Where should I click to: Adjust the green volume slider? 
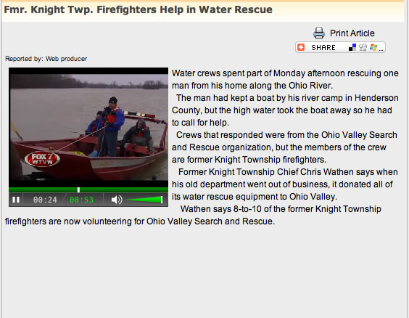click(x=144, y=200)
